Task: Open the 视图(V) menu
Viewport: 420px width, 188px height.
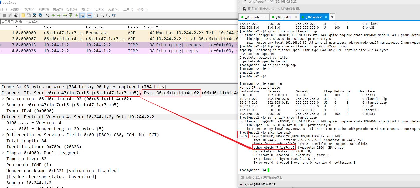Action: click(x=30, y=9)
